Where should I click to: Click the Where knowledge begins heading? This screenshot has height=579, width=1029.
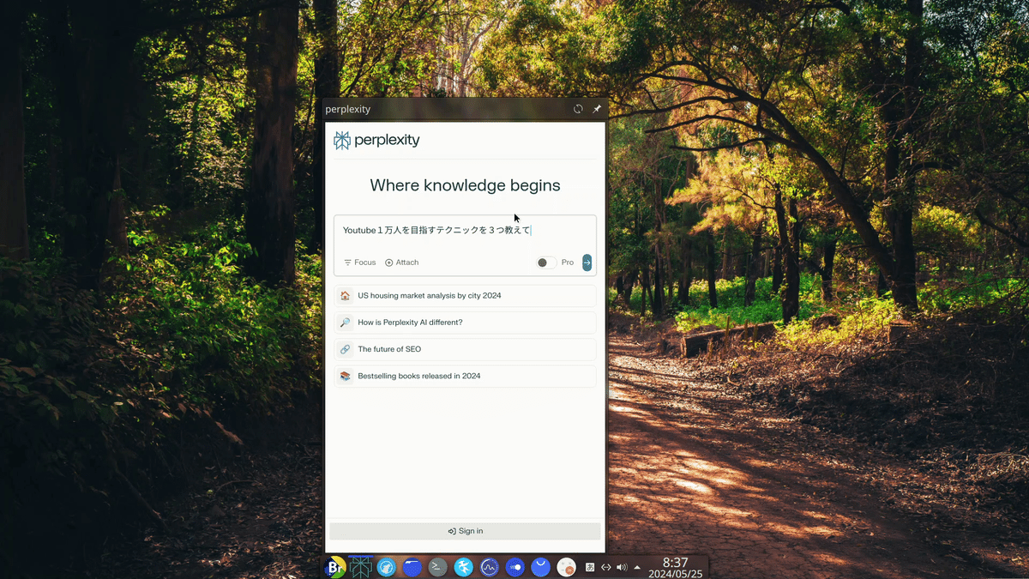pyautogui.click(x=465, y=185)
